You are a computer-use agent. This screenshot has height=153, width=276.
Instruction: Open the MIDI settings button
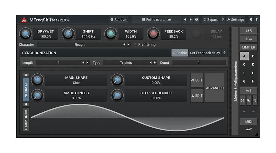pos(249,121)
